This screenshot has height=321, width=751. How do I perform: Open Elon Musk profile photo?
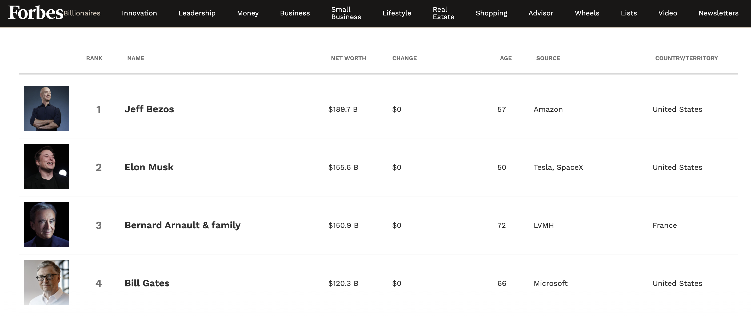click(47, 166)
